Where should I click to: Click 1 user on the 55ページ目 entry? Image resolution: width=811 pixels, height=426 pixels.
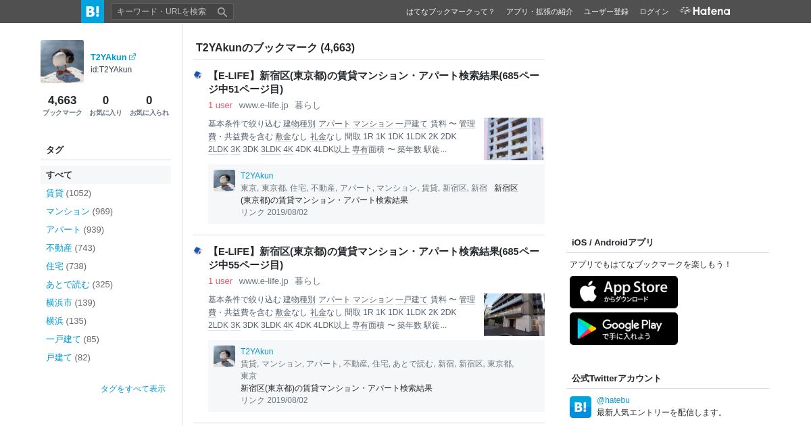point(220,281)
